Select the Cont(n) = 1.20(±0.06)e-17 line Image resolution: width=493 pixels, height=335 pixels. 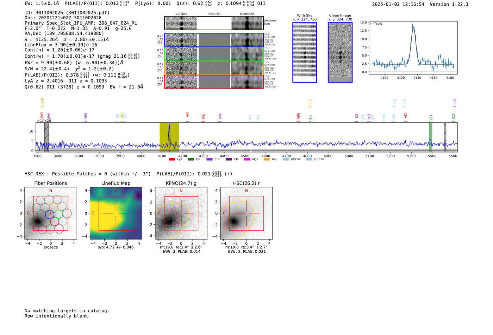(60, 50)
